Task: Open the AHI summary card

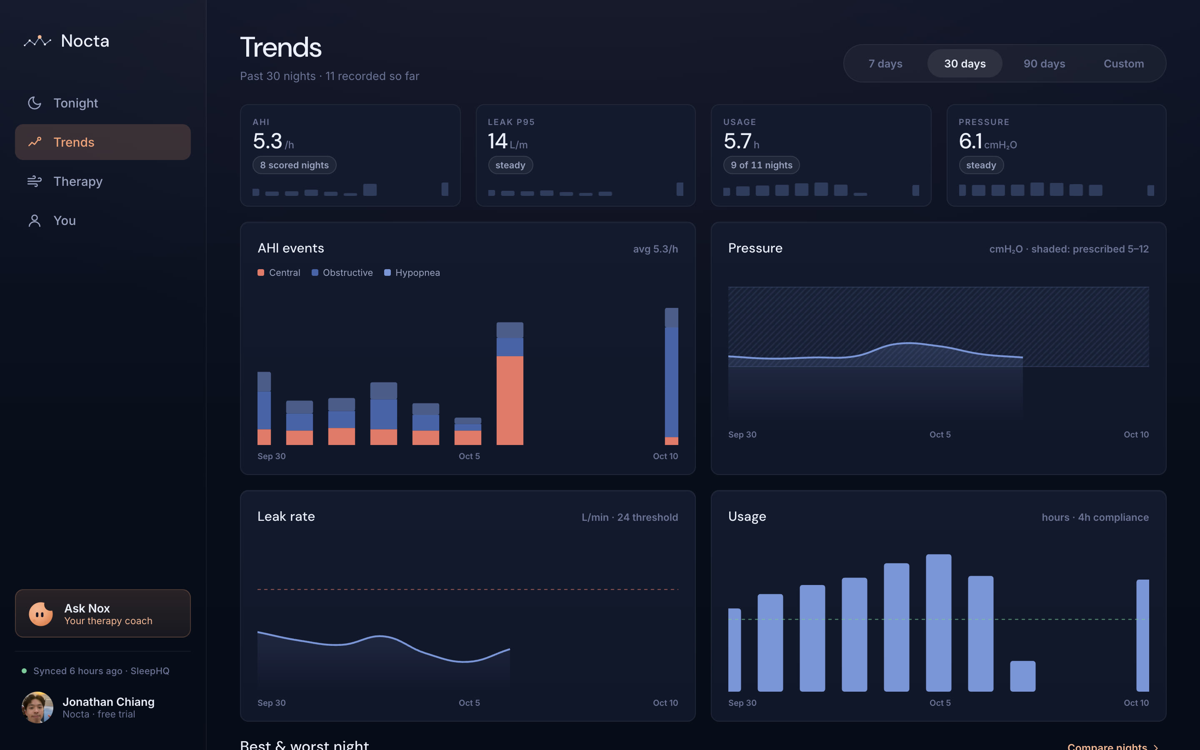Action: (350, 155)
